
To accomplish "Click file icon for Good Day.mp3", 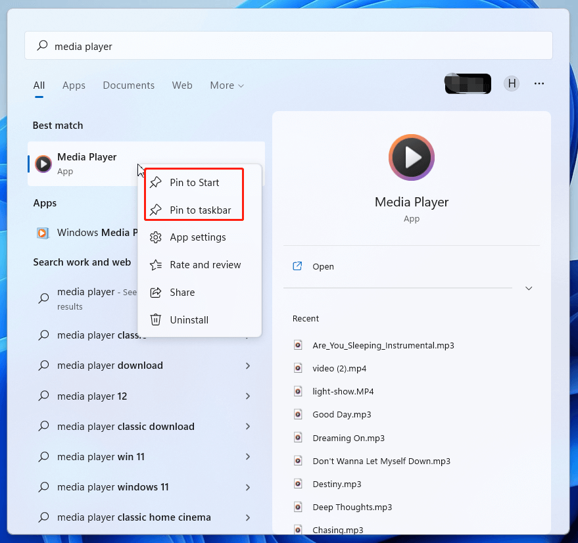I will (298, 414).
